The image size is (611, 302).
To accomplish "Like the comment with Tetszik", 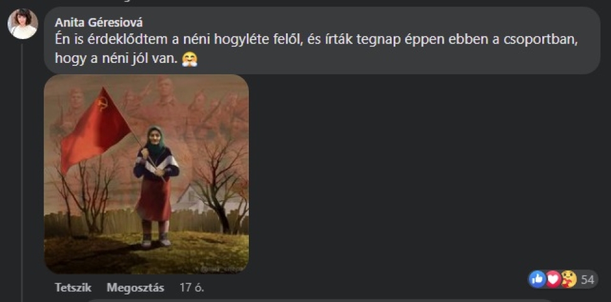I will (x=73, y=288).
